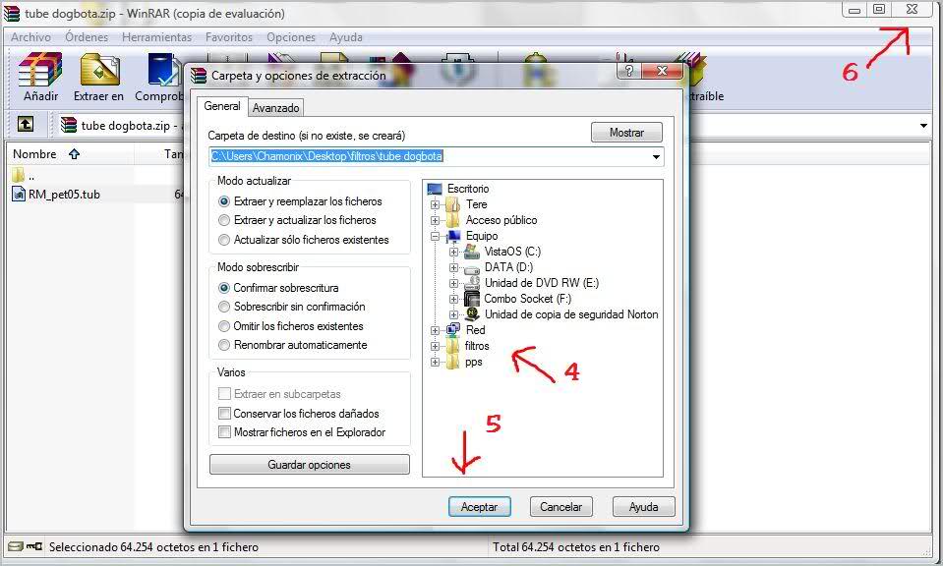Select VistaOS (C:) drive
The width and height of the screenshot is (943, 566).
(512, 252)
